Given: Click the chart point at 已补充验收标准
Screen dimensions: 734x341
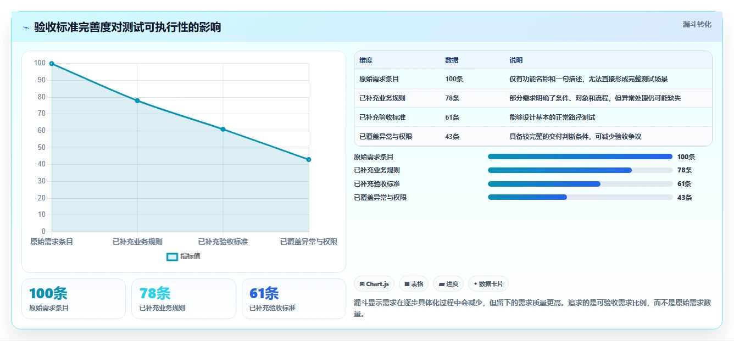Looking at the screenshot, I should click(x=223, y=129).
